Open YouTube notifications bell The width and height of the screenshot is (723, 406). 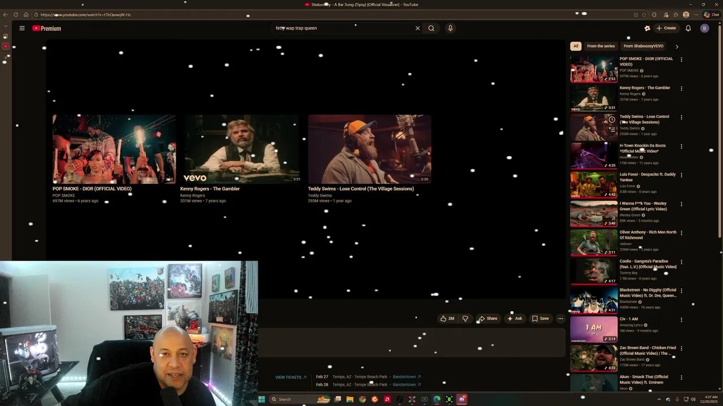[688, 28]
